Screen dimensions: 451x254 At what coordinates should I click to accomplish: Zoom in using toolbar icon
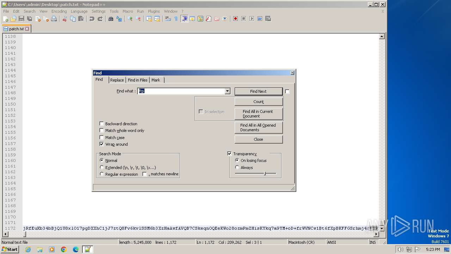pos(130,19)
